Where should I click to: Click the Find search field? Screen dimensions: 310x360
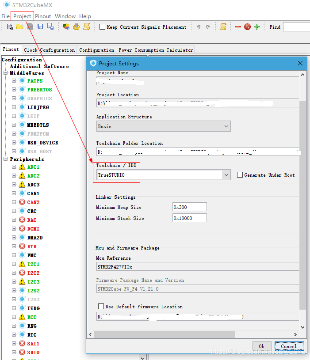296,27
